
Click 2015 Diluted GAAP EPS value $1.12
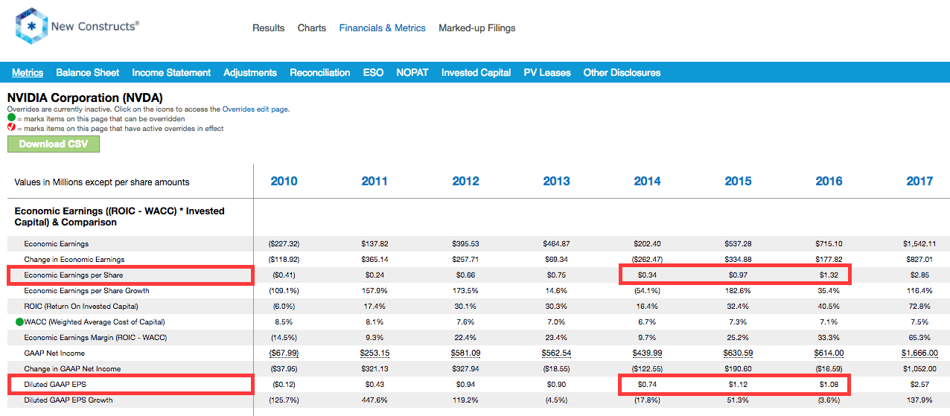(x=738, y=385)
